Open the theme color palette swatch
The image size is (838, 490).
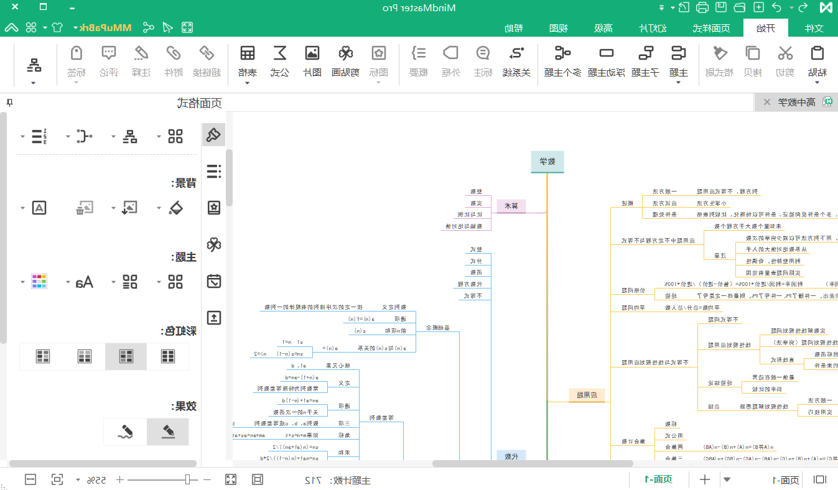point(39,282)
